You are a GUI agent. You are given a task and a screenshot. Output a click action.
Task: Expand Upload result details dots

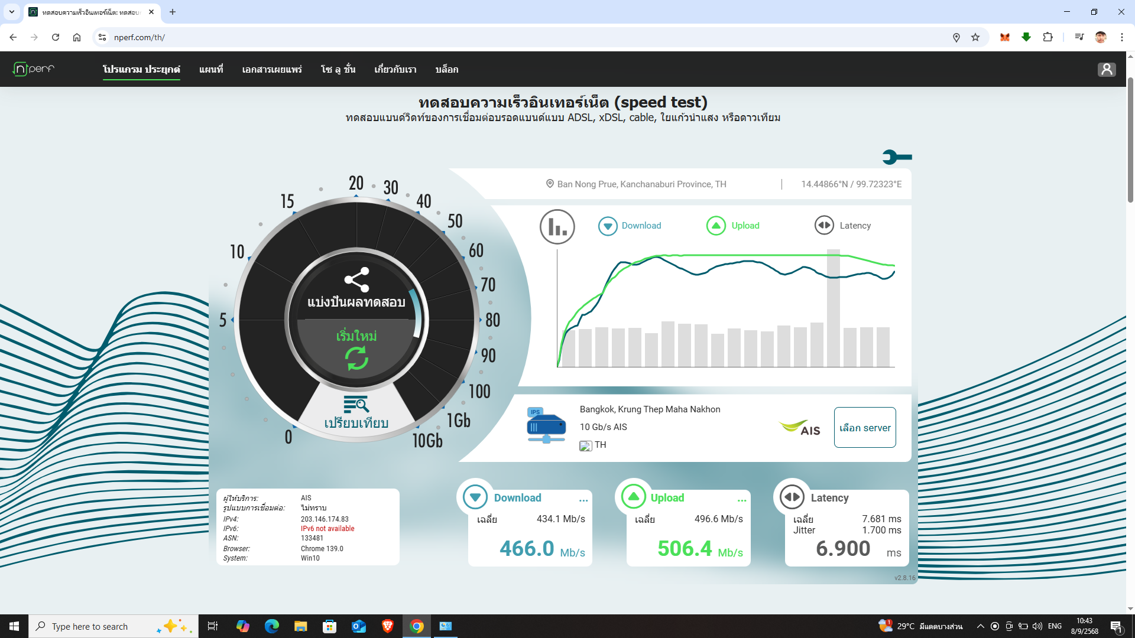coord(742,500)
